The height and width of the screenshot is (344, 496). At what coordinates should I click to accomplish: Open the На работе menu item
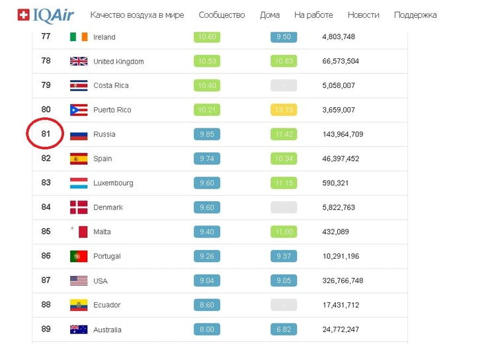(313, 15)
